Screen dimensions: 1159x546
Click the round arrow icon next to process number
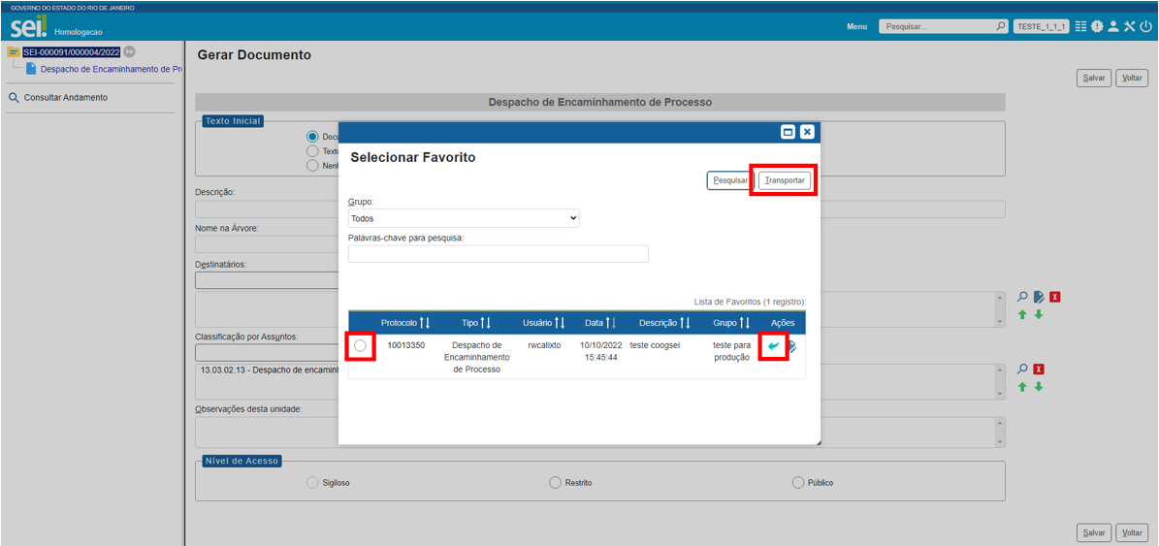point(130,52)
